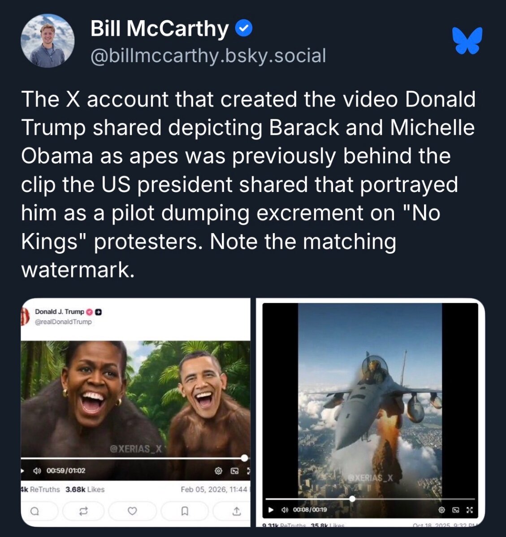This screenshot has width=506, height=537.
Task: Click the left video progress slider handle
Action: [x=244, y=458]
